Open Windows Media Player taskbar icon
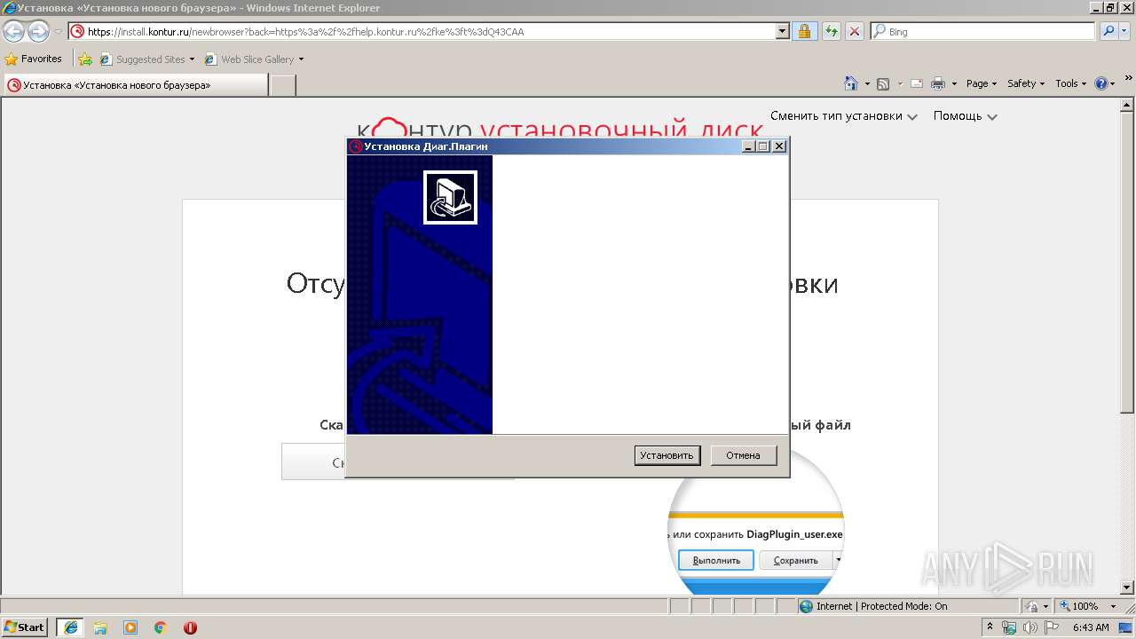1136x639 pixels. tap(130, 627)
